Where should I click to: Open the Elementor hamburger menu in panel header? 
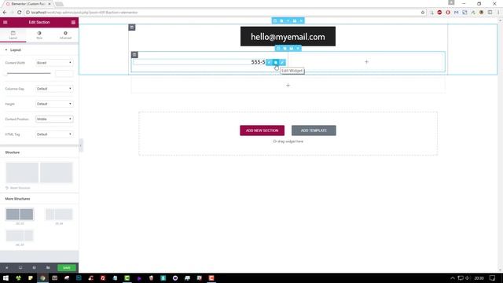click(x=6, y=22)
